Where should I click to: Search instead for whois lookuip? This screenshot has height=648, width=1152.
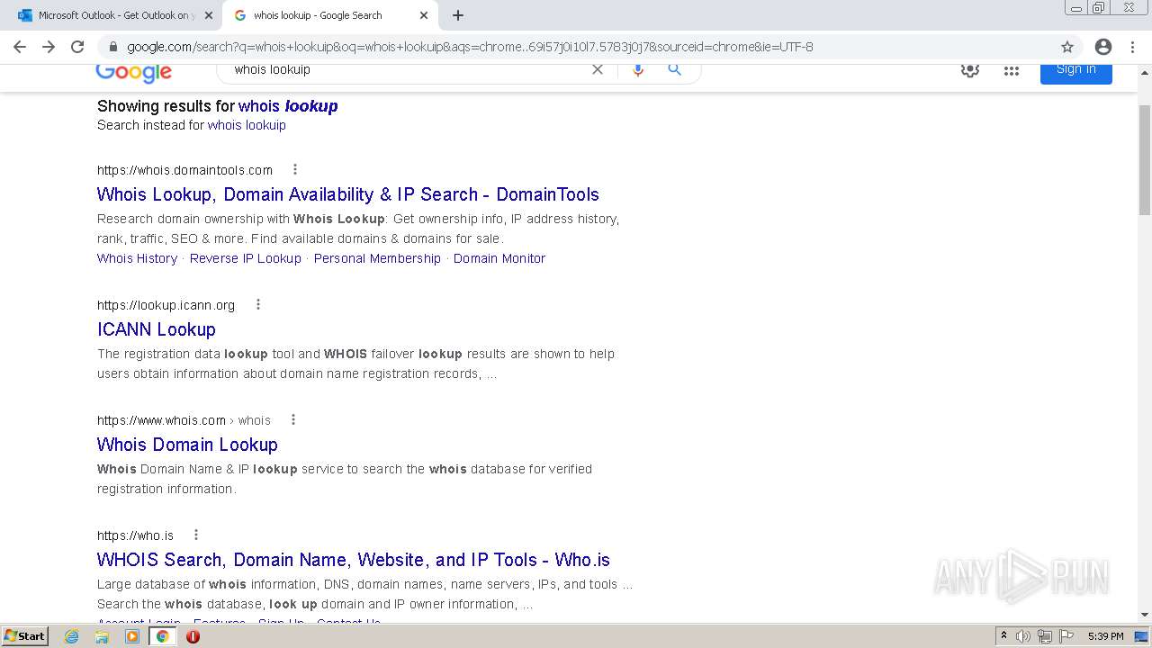click(247, 125)
